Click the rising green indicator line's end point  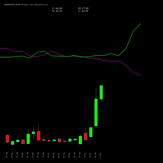pyautogui.click(x=141, y=23)
